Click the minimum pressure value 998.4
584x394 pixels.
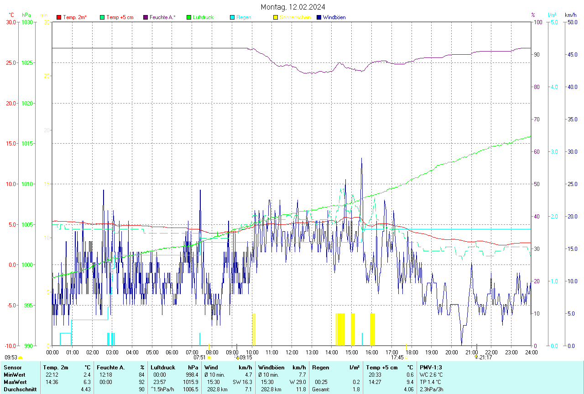(x=193, y=375)
